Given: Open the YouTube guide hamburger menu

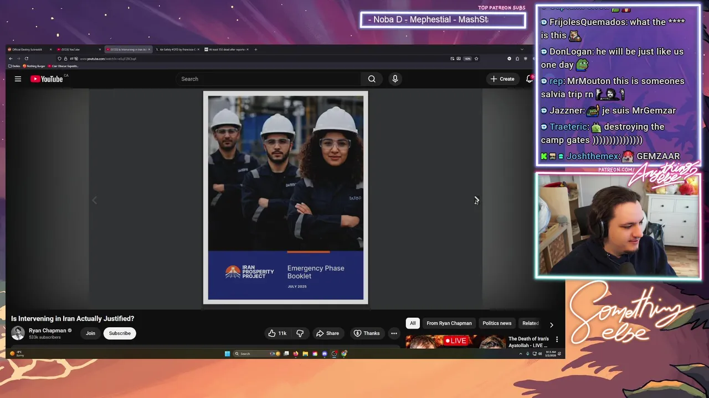Looking at the screenshot, I should click(x=18, y=79).
